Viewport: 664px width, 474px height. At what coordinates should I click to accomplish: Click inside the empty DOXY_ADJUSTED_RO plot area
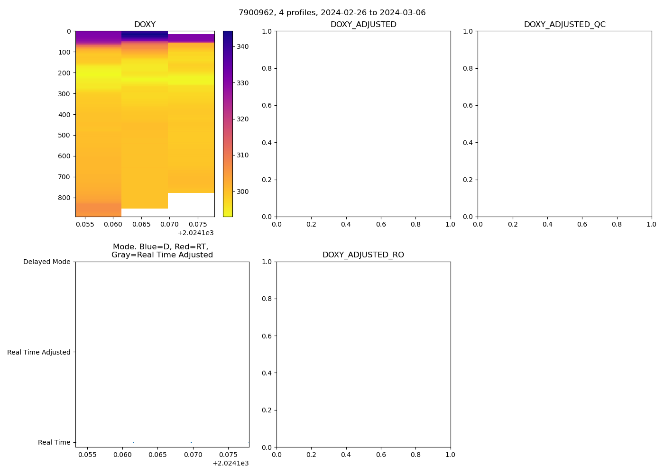363,354
